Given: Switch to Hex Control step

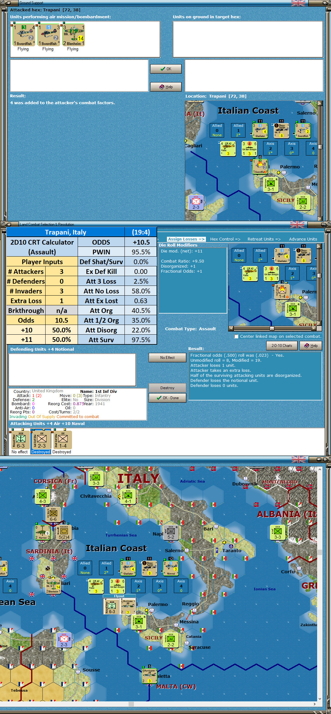Looking at the screenshot, I should point(225,239).
